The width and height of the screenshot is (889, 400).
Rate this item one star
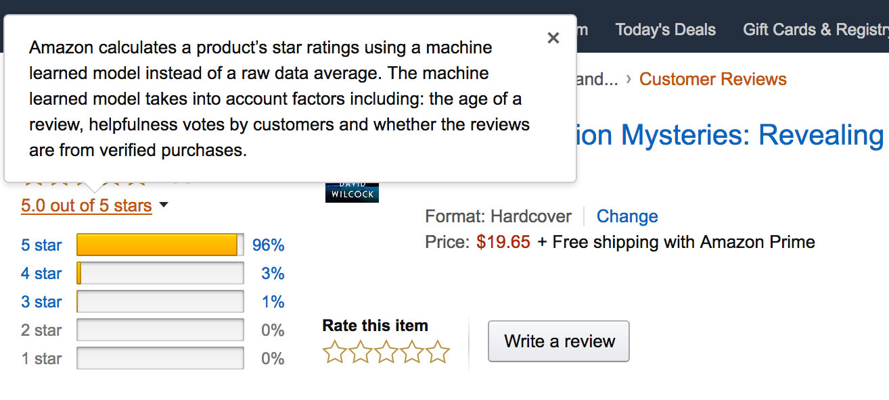334,352
